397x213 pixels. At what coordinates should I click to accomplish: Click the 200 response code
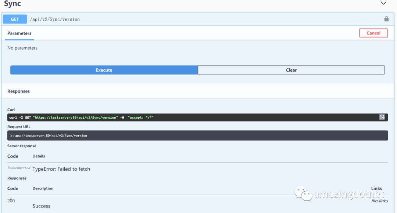[11, 201]
